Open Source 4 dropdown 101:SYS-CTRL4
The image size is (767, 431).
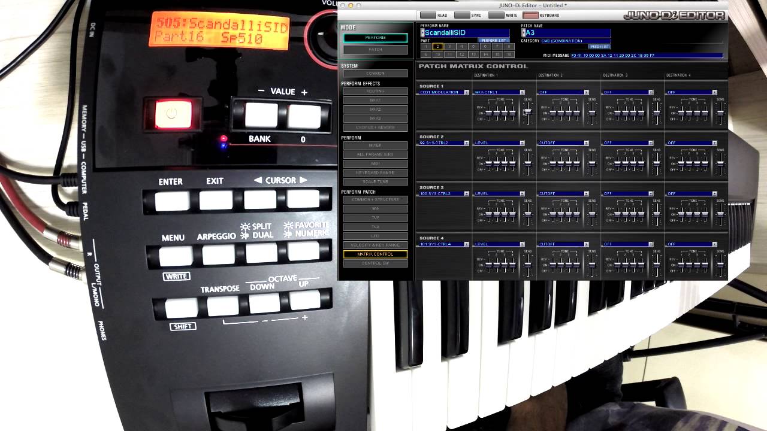[444, 244]
